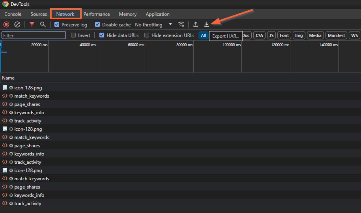Untick the Preserve log checkbox
Image resolution: width=361 pixels, height=213 pixels.
(57, 25)
